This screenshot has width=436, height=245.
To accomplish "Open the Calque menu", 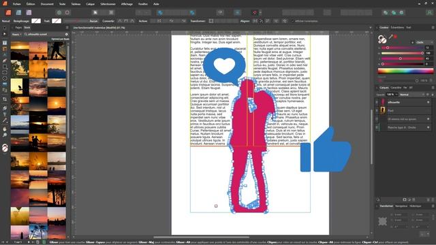I will [91, 4].
